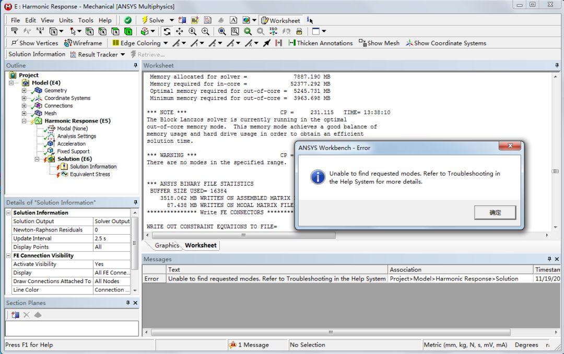Screen dimensions: 564x354
Task: Click the Show Vertices toolbar icon
Action: coord(15,43)
